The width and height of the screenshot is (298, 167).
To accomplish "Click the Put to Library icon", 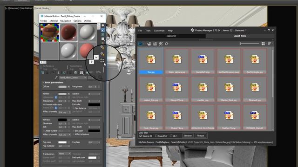I will [x=75, y=73].
